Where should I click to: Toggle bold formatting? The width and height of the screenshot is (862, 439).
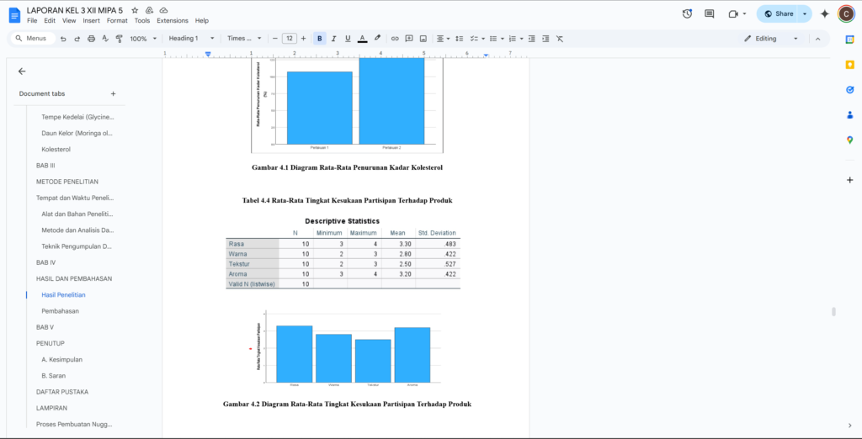tap(319, 39)
